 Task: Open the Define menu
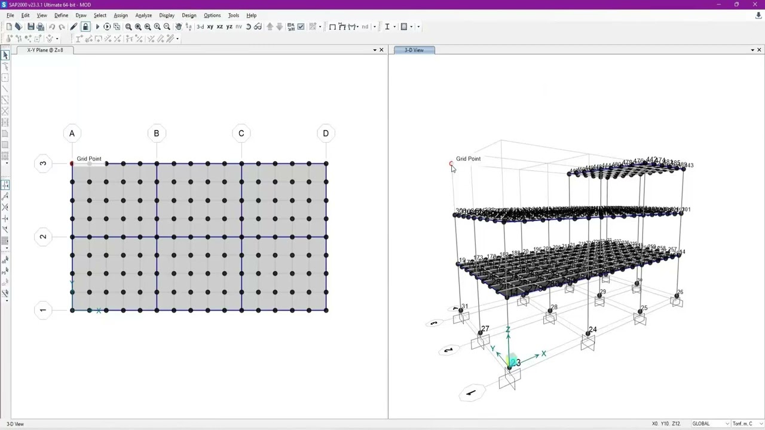pos(61,16)
